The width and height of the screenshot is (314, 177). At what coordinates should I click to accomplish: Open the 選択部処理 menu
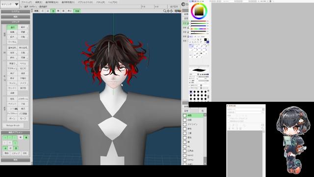tap(68, 2)
